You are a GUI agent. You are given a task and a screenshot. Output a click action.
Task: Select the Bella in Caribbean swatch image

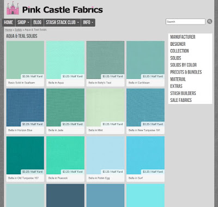click(x=146, y=60)
